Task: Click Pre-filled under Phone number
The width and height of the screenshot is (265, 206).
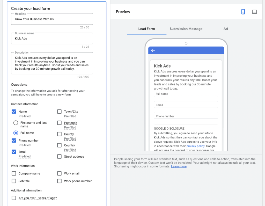Action: (25, 145)
